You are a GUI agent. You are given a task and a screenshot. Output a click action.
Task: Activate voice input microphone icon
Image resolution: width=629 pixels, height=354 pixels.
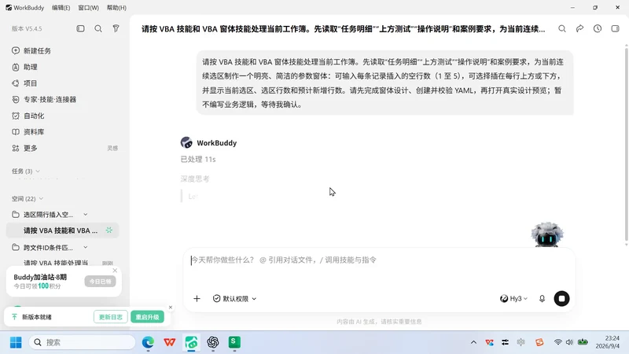point(542,299)
